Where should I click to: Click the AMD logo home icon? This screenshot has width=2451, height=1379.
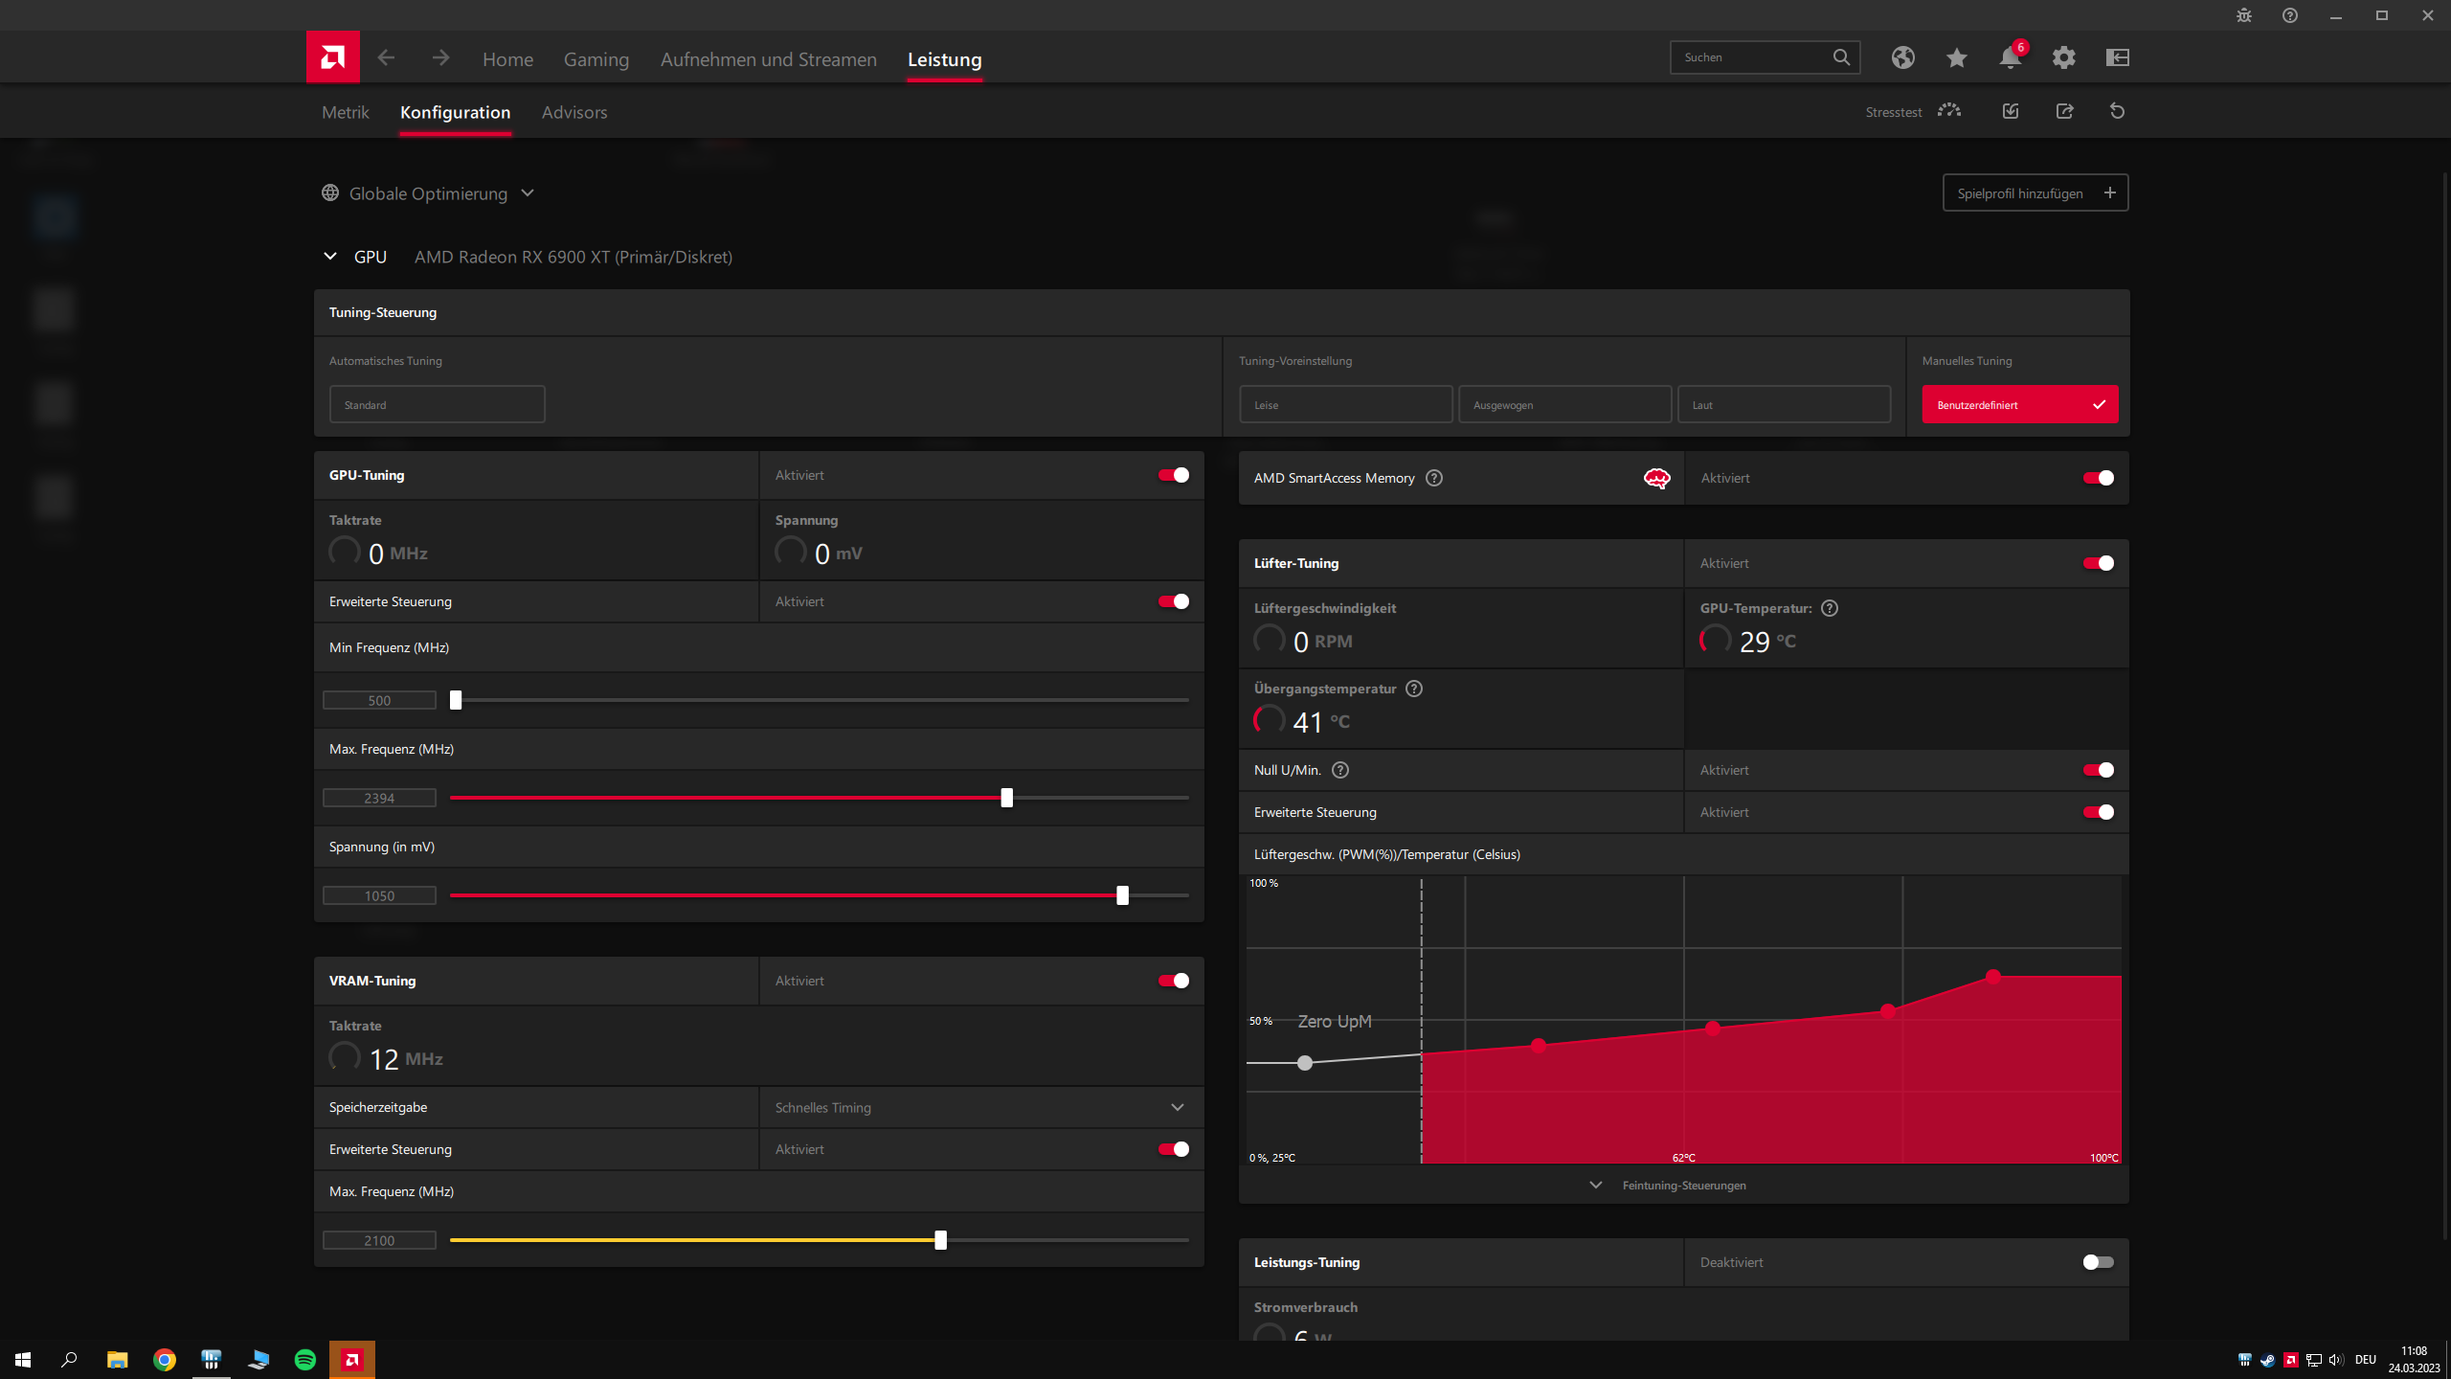(x=332, y=57)
